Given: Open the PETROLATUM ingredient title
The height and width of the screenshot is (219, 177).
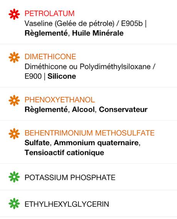Looking at the screenshot, I should (50, 13).
